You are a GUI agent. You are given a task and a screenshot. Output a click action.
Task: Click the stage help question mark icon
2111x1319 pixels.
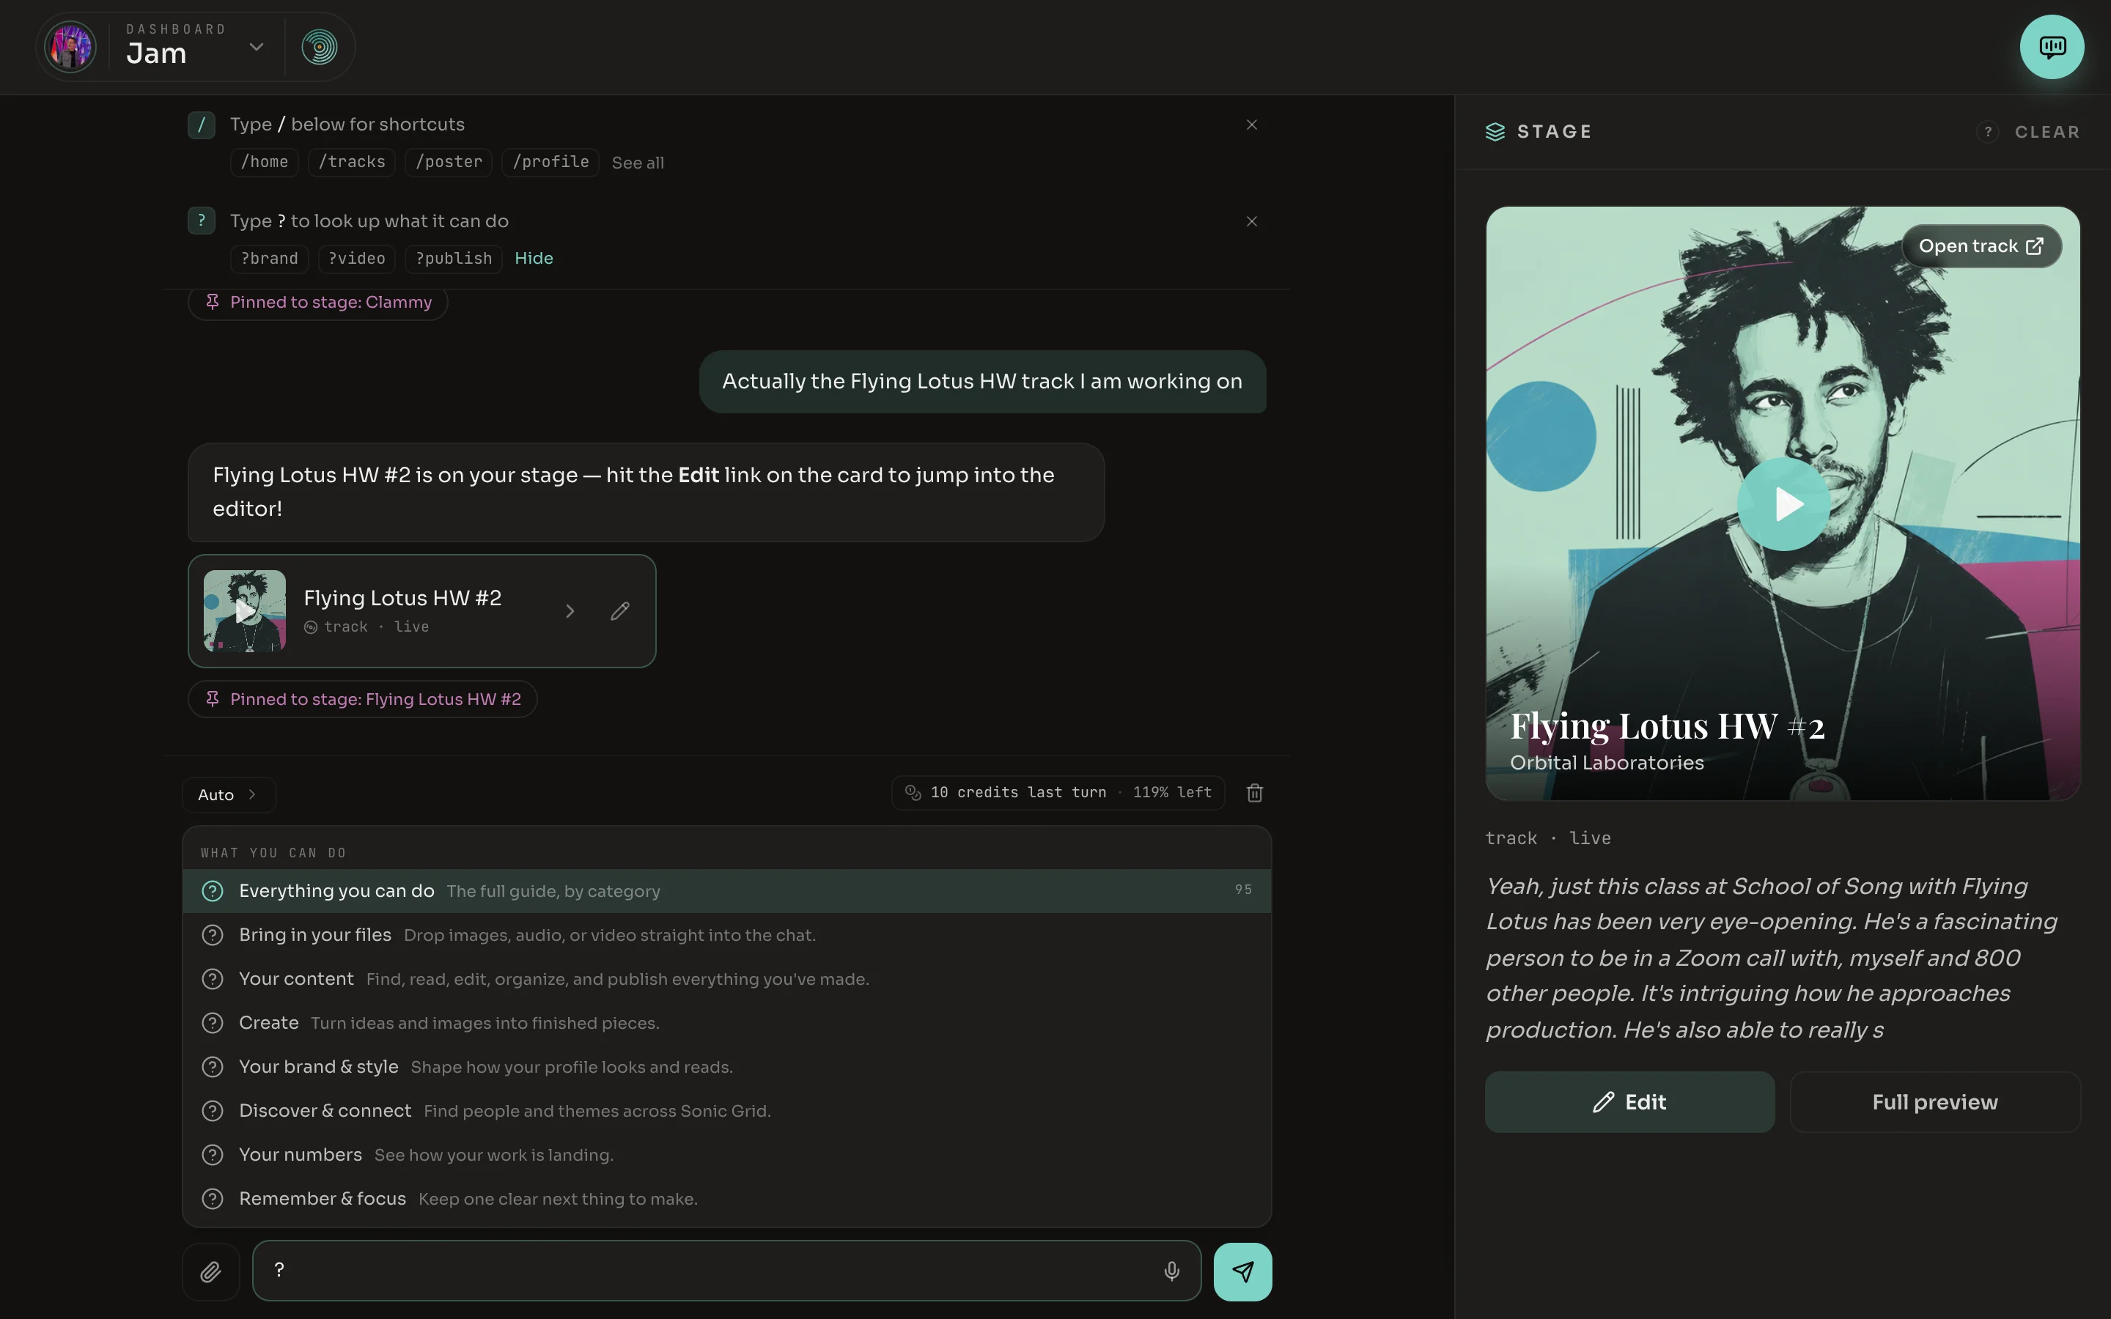pos(1988,132)
